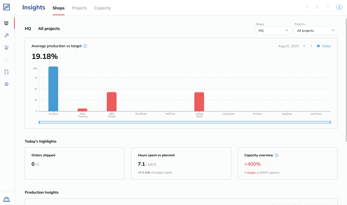347x205 pixels.
Task: Click the hard hat icon at bottom
Action: click(7, 199)
